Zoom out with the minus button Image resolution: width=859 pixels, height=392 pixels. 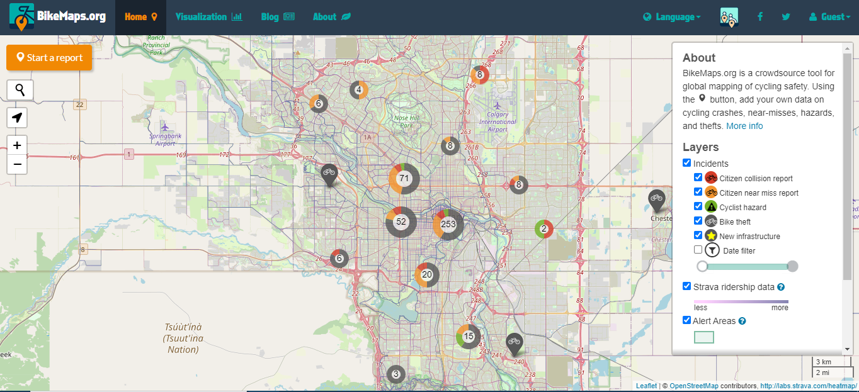point(17,164)
